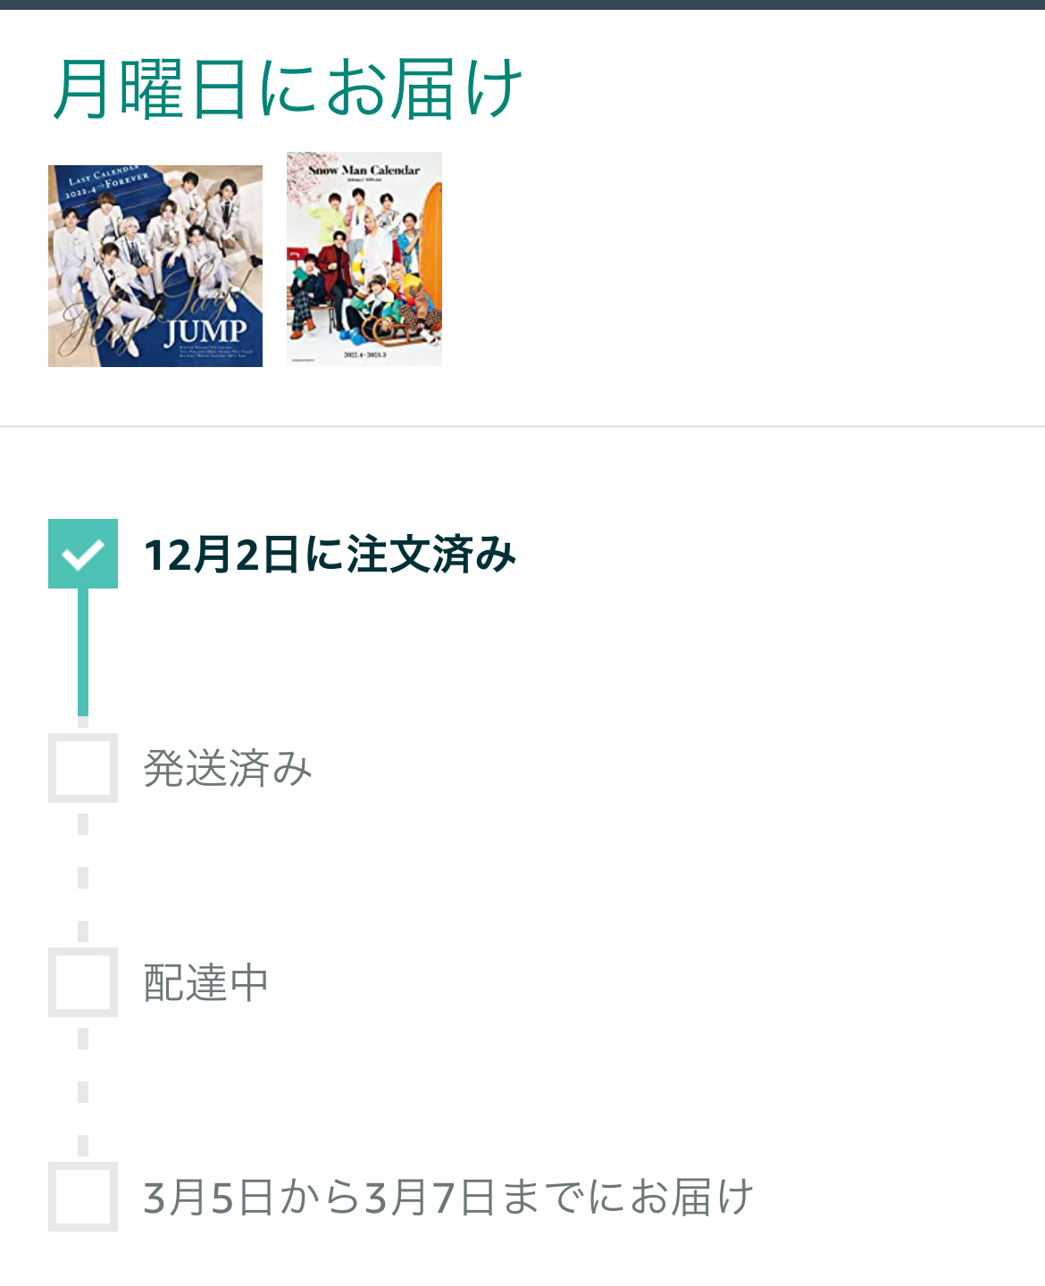Screen dimensions: 1045x1286
Task: Click the JUMP logo on the blue calendar cover
Action: [205, 331]
